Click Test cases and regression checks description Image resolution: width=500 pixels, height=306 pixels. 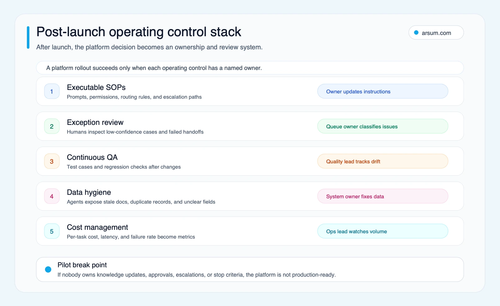[124, 167]
